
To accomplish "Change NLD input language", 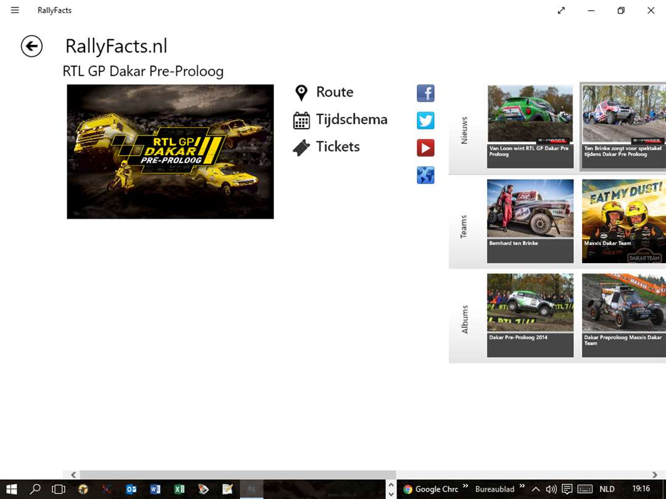I will point(607,489).
